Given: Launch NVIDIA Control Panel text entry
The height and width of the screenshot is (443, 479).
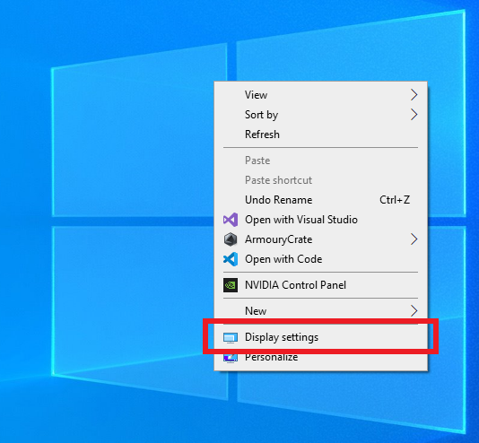Looking at the screenshot, I should click(295, 285).
